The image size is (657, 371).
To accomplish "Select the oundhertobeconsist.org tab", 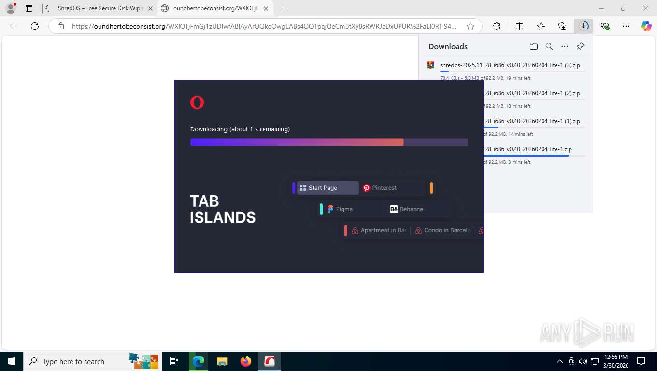I will pyautogui.click(x=215, y=8).
